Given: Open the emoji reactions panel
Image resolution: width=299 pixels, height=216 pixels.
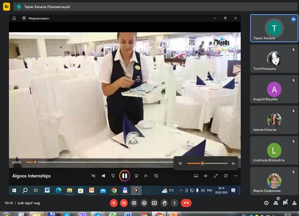Looking at the screenshot, I should [x=144, y=203].
